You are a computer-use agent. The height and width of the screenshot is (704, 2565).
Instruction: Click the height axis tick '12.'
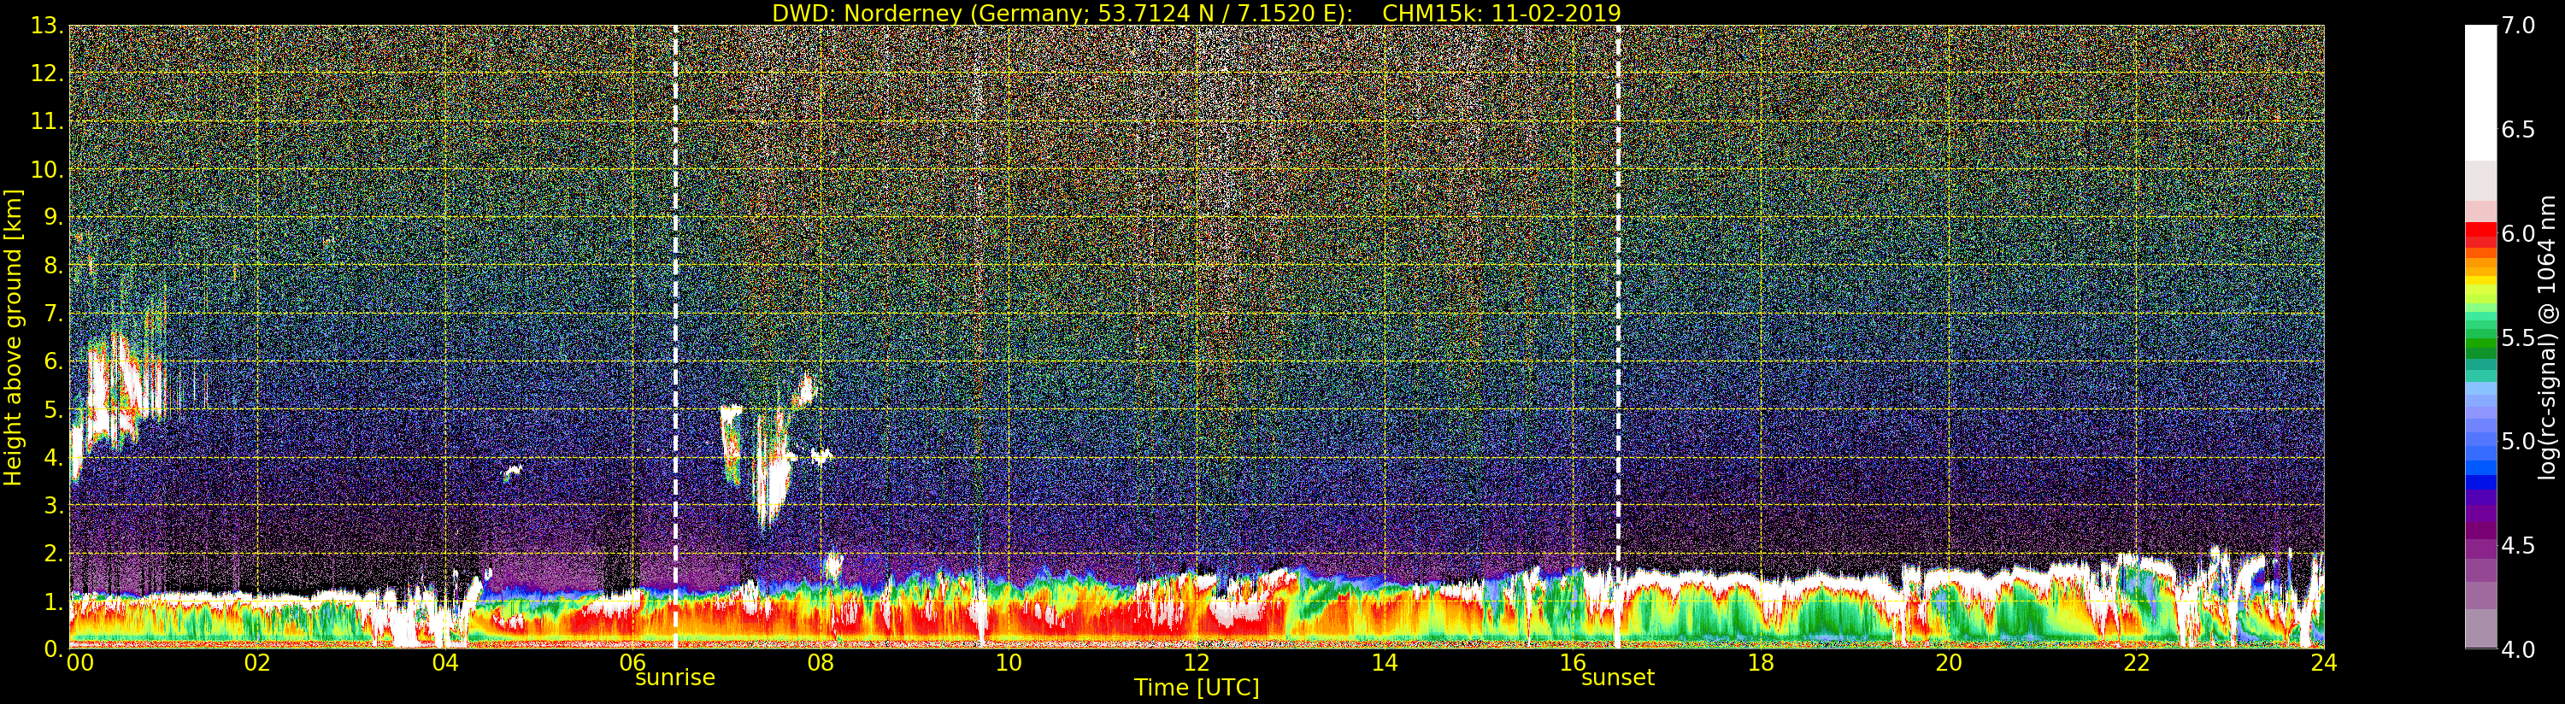[x=47, y=73]
